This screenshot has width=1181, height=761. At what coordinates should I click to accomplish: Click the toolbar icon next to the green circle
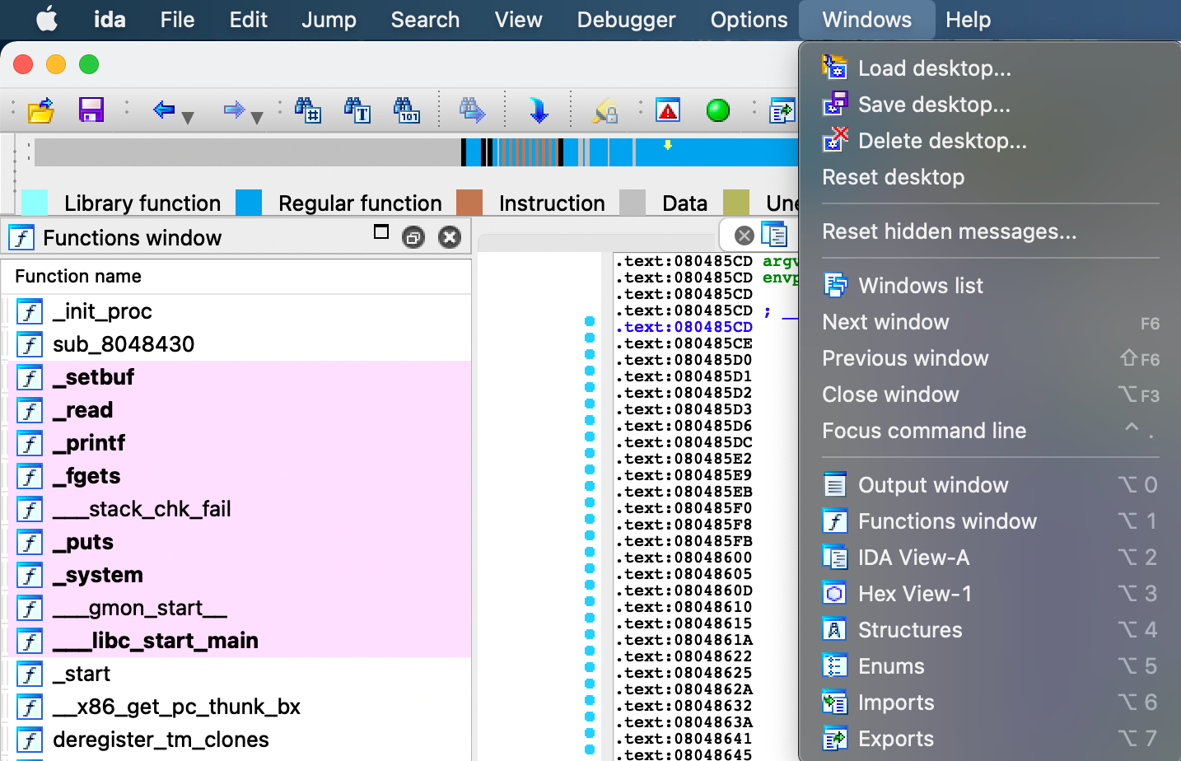(x=782, y=110)
